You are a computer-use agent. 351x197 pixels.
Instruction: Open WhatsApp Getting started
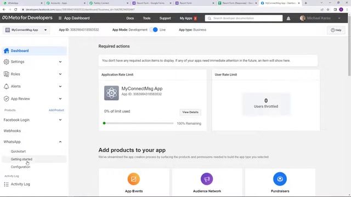pyautogui.click(x=21, y=159)
